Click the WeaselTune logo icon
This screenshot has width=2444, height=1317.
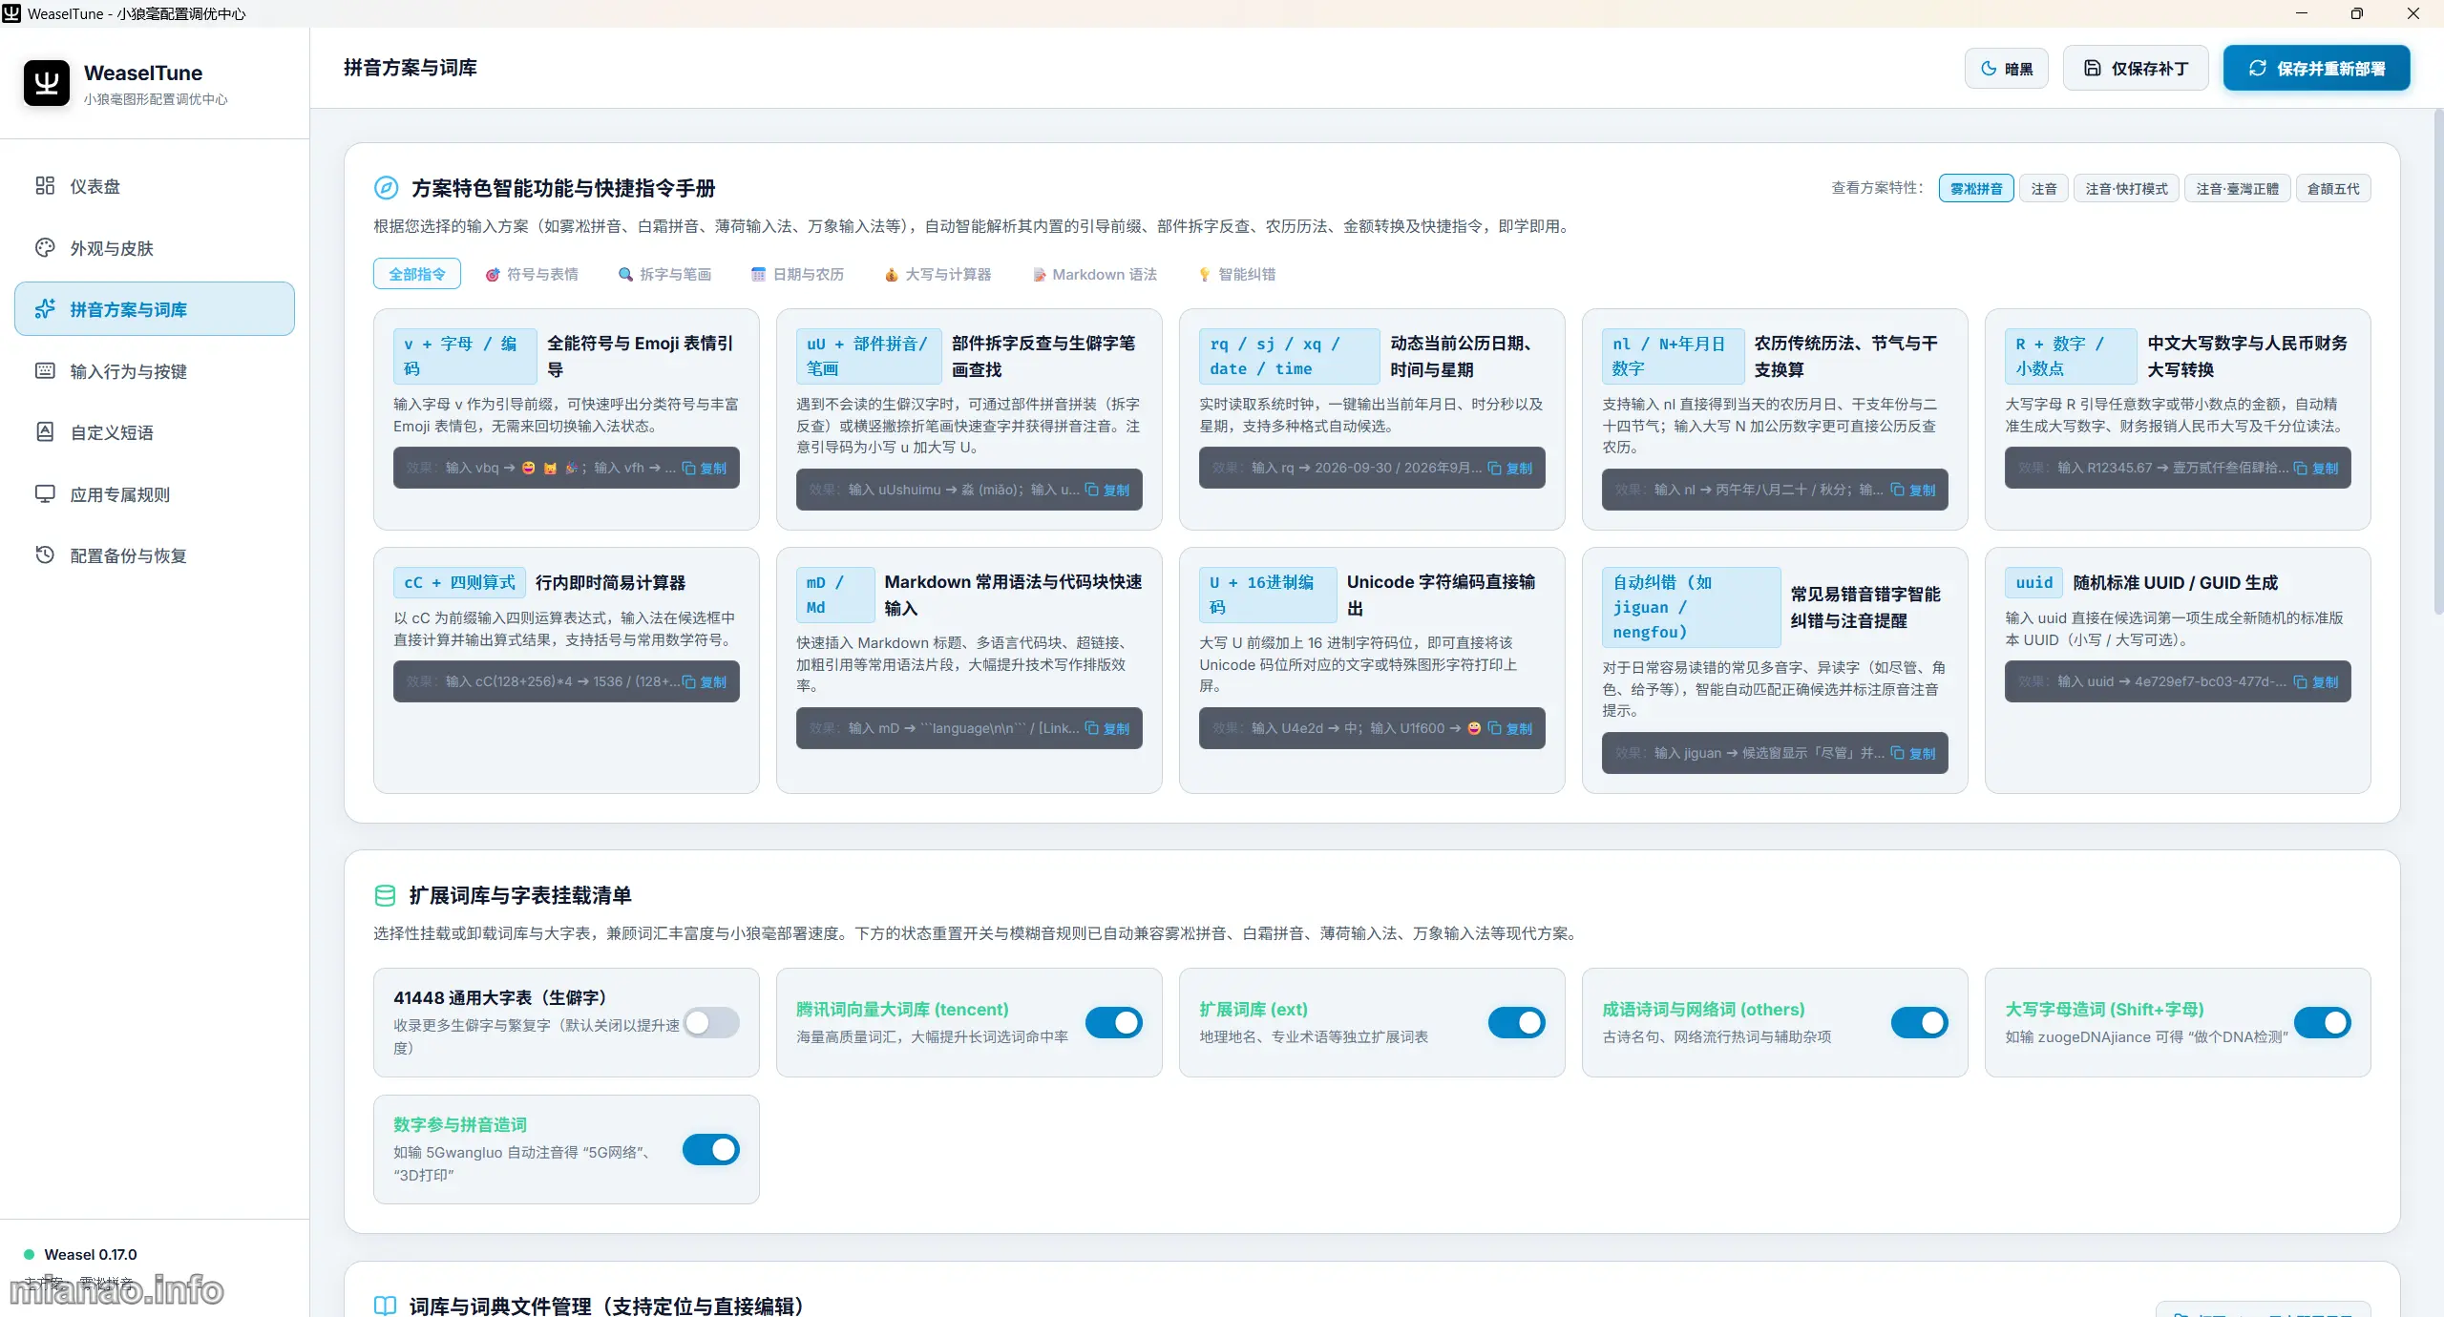[47, 84]
